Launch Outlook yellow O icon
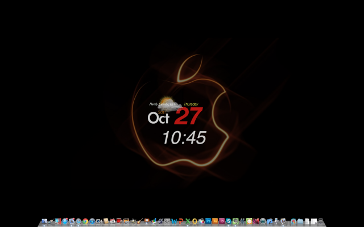 pos(195,221)
